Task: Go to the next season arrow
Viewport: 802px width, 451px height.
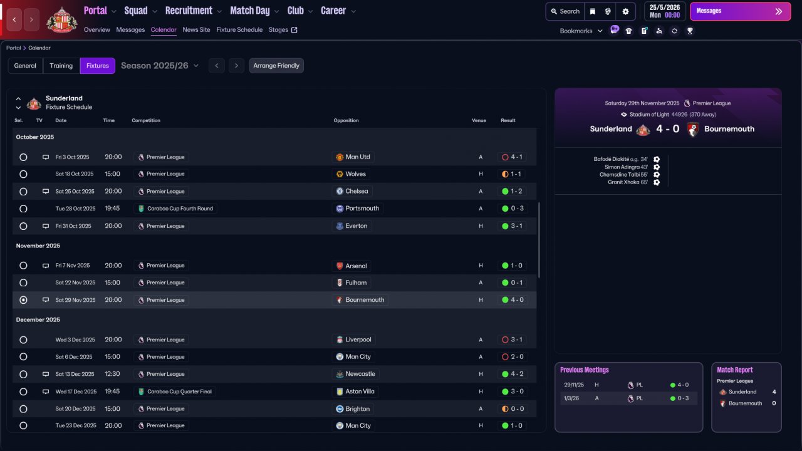Action: point(236,66)
